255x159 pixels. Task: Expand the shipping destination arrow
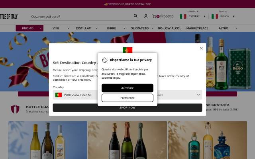[204, 16]
